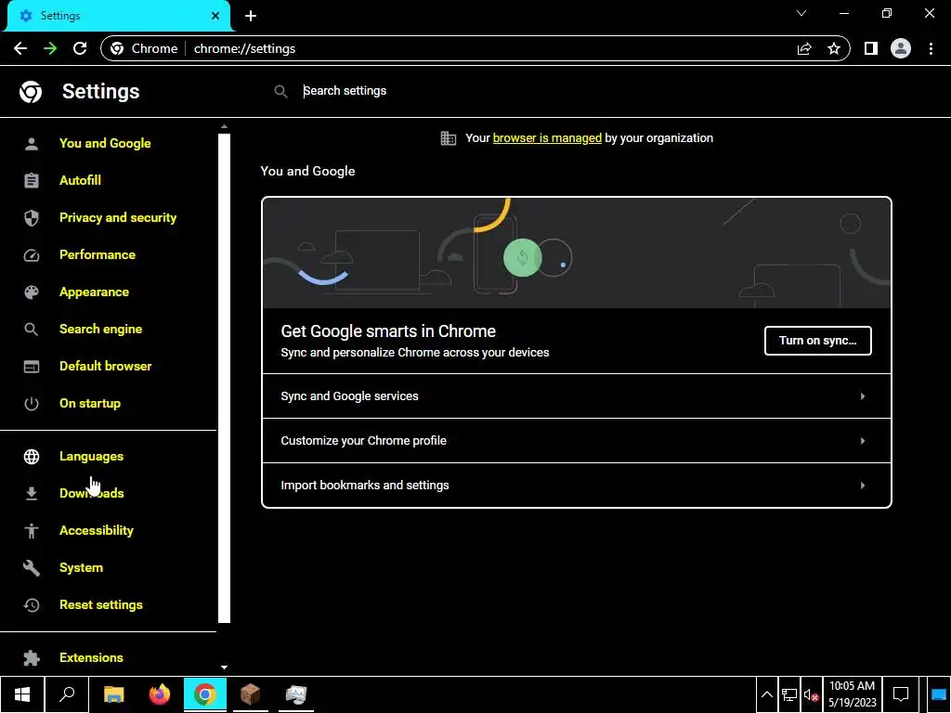Viewport: 951px width, 713px height.
Task: Click the Chrome logo beside Settings title
Action: [31, 92]
